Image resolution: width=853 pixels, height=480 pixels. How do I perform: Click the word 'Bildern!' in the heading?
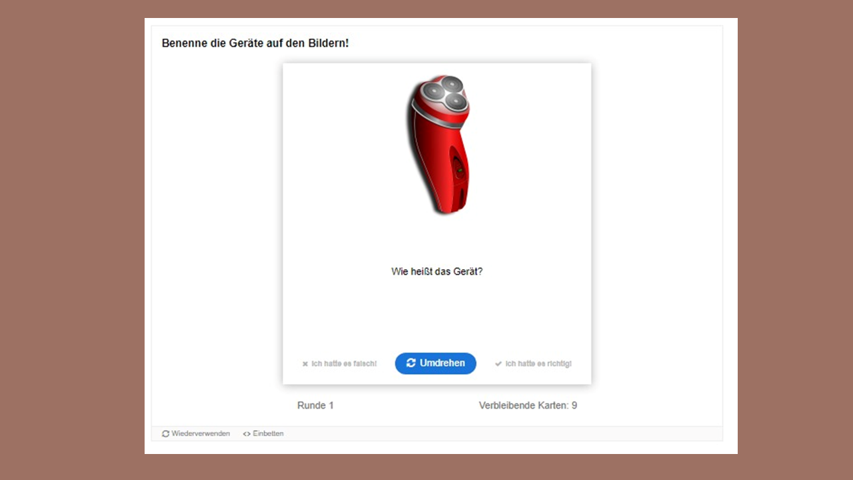[327, 43]
